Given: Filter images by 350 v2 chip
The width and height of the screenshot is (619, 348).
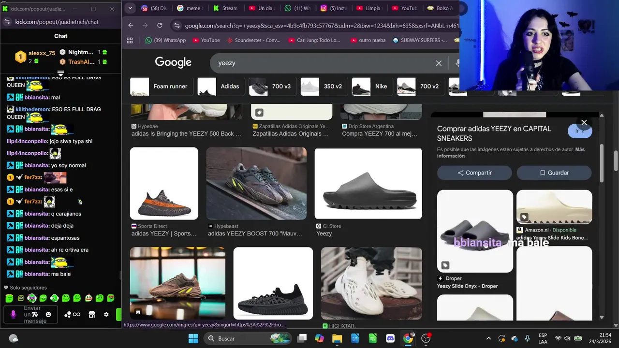Looking at the screenshot, I should click(x=324, y=87).
